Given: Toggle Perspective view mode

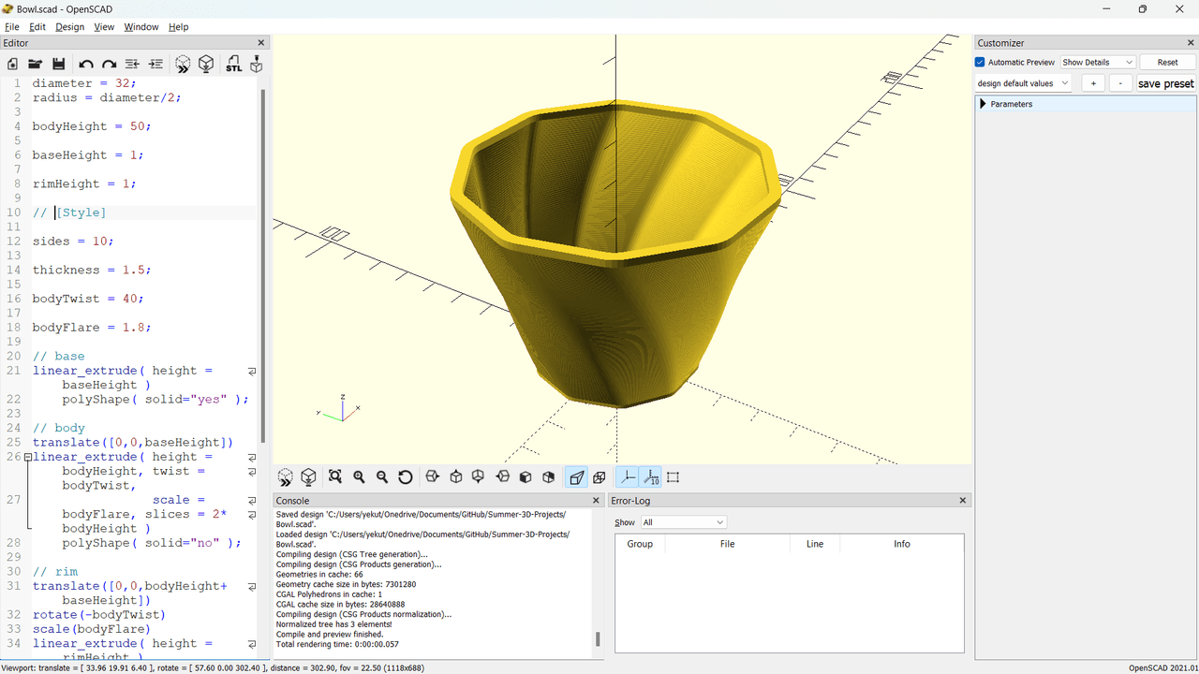Looking at the screenshot, I should 577,477.
